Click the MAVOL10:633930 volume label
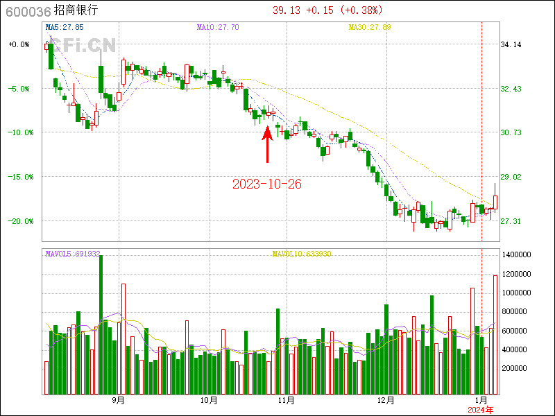The height and width of the screenshot is (416, 555). point(302,254)
